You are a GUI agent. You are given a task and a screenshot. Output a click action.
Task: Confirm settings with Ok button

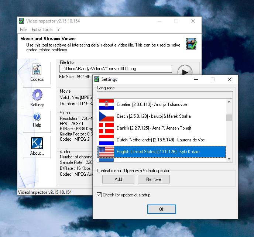point(161,209)
